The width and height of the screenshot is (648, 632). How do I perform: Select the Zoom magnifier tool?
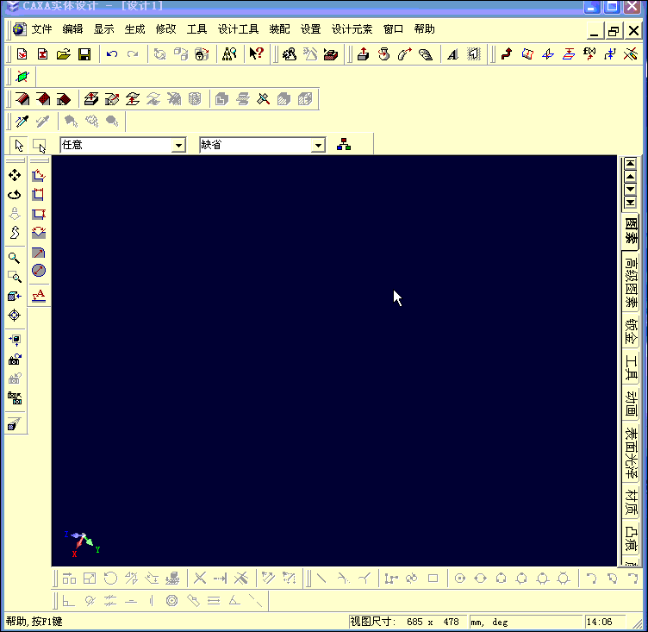[15, 258]
